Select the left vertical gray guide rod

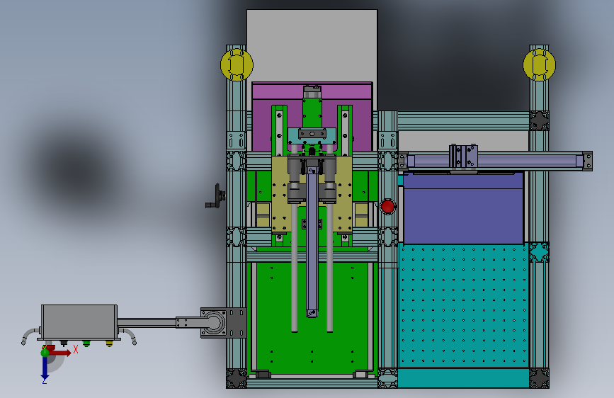294,266
